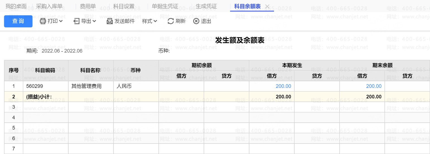Select the 生成凭证 tab
The width and height of the screenshot is (430, 154).
tap(206, 6)
